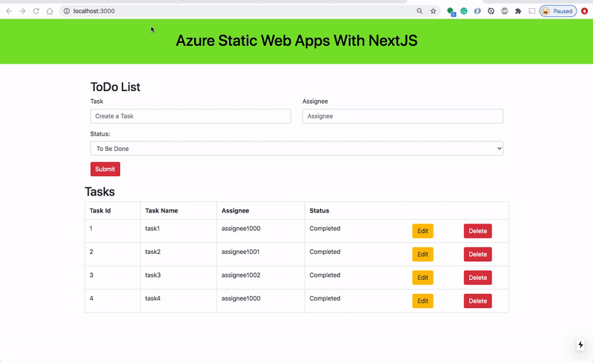Click the ToDo List heading
Image resolution: width=593 pixels, height=362 pixels.
116,87
